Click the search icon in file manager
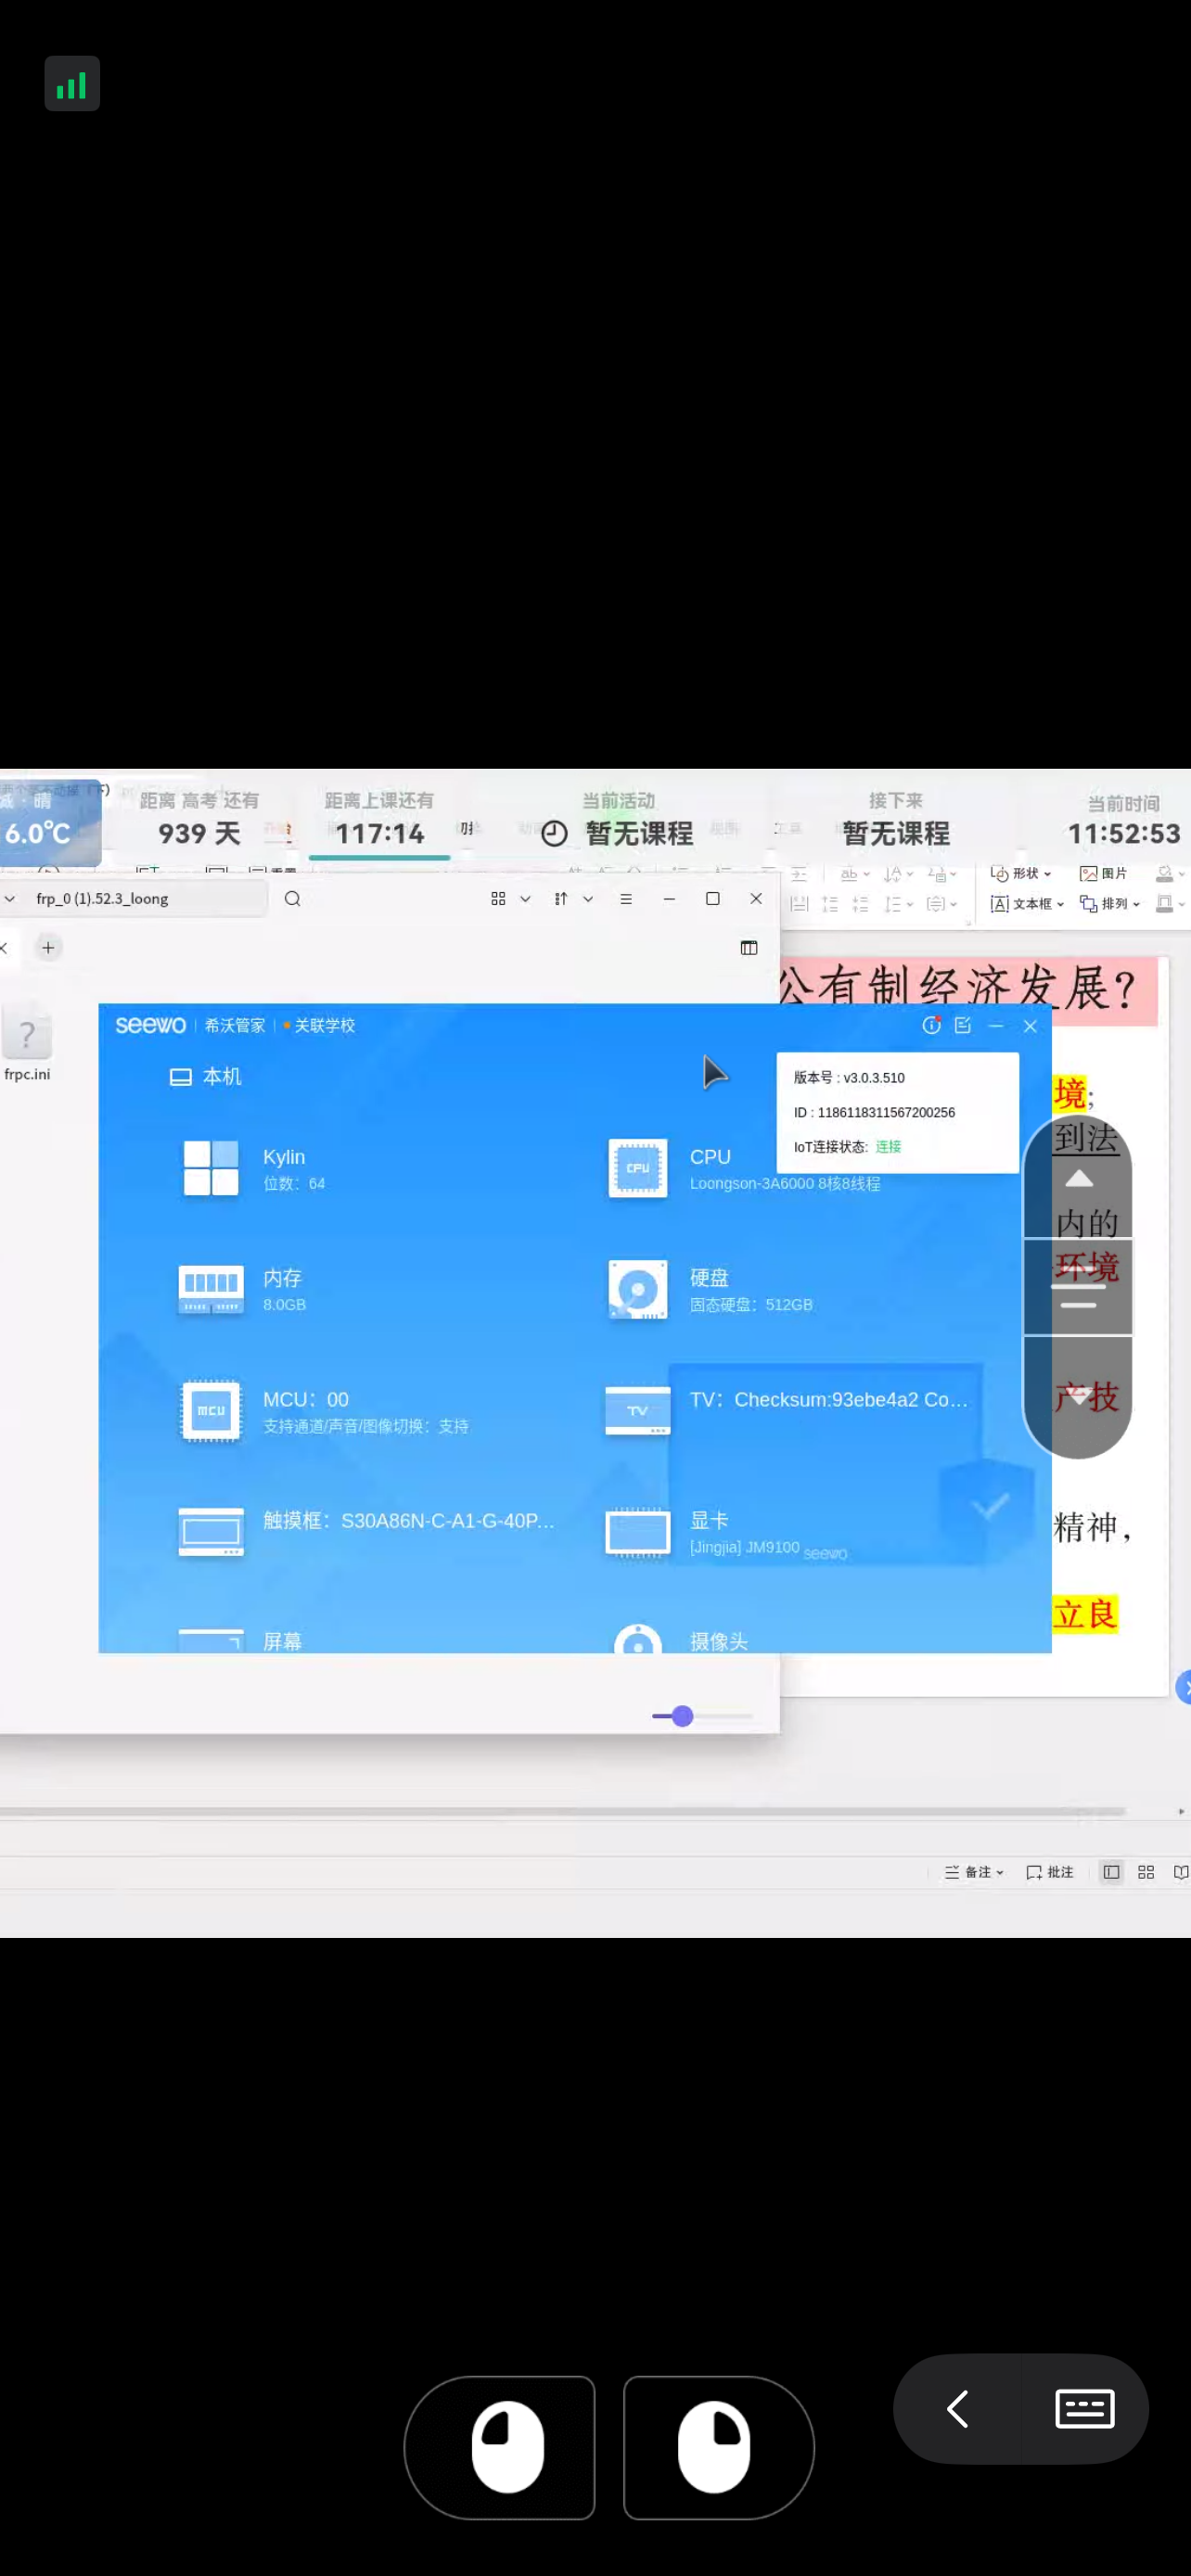 (x=292, y=898)
